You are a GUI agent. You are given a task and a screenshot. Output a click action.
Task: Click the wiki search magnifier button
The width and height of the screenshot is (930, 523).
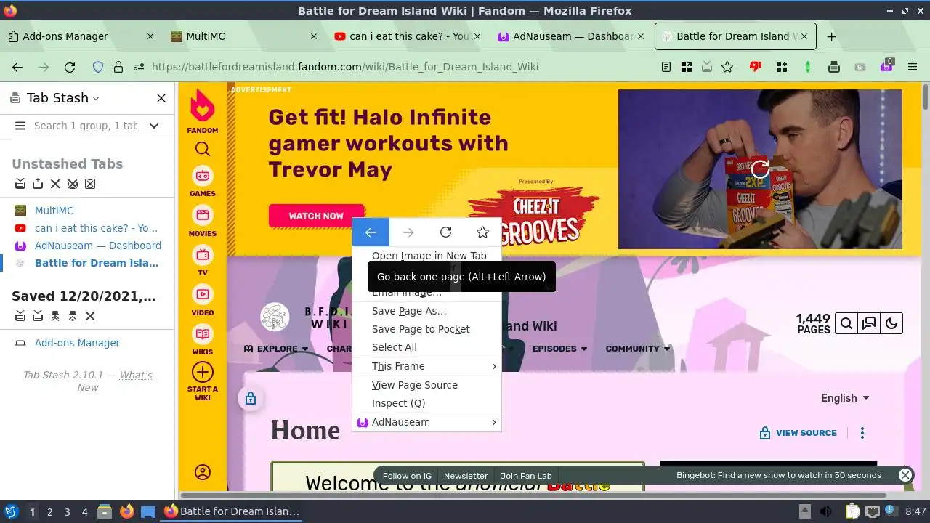click(x=846, y=324)
